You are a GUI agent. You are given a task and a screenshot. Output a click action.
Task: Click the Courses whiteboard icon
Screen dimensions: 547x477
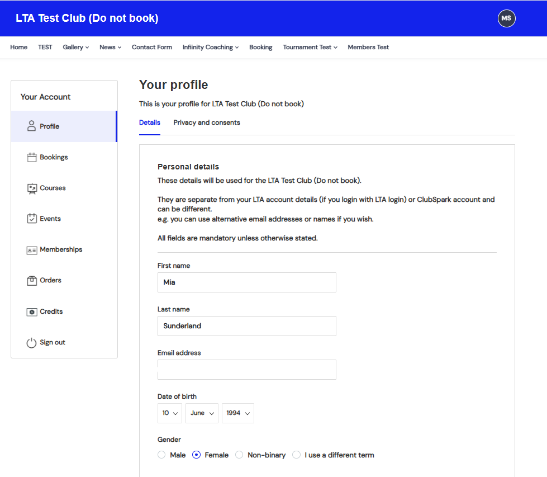[32, 188]
